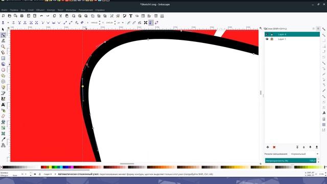
Task: Open the zoom search icon above the Layers panel
Action: [x=261, y=29]
